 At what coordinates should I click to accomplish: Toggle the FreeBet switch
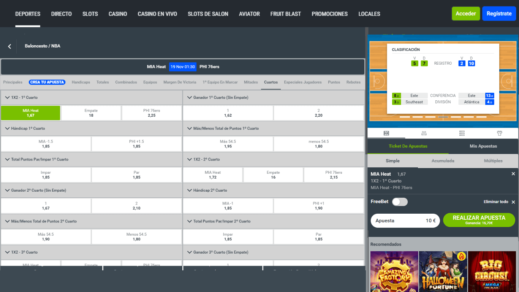click(400, 202)
